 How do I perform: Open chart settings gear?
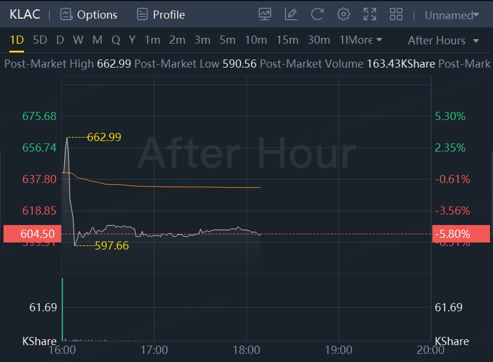pyautogui.click(x=344, y=15)
